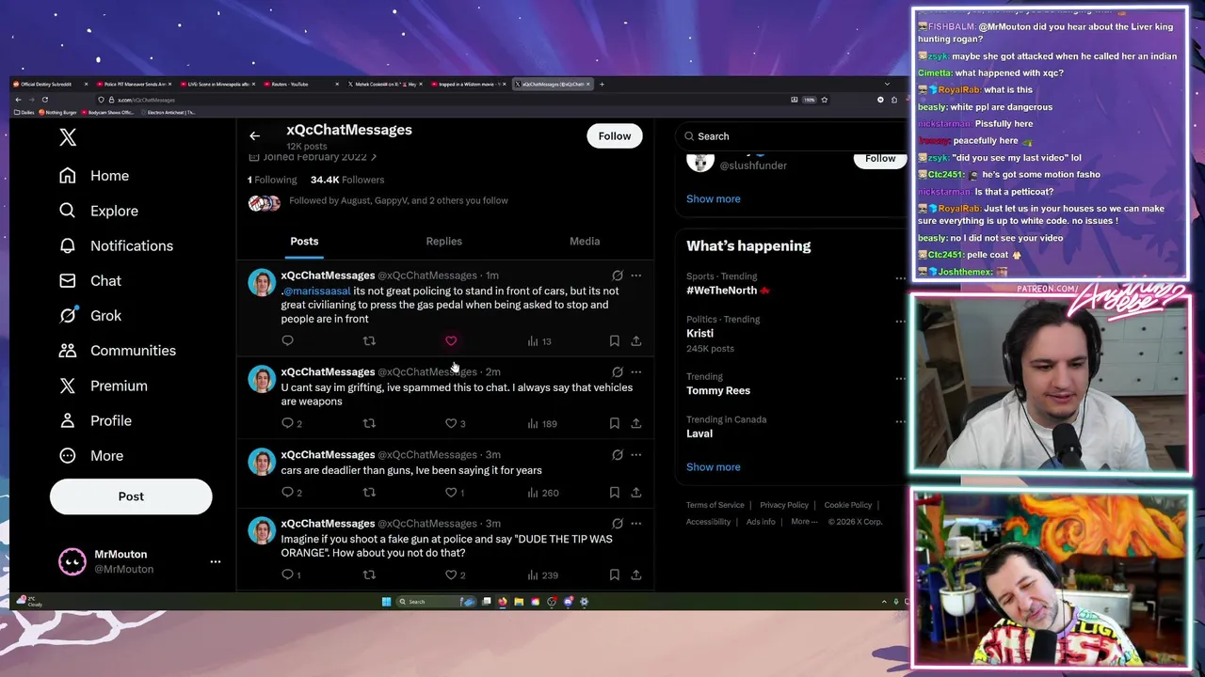Expand the More menu in sidebar
Viewport: 1205px width, 677px height.
coord(91,455)
